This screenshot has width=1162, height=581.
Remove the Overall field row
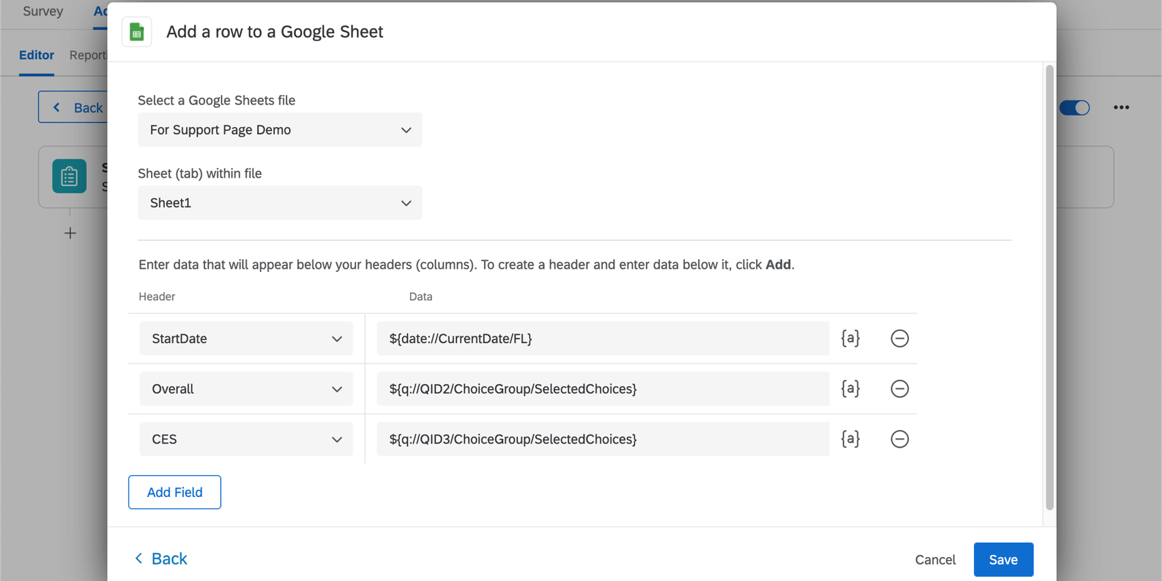900,389
